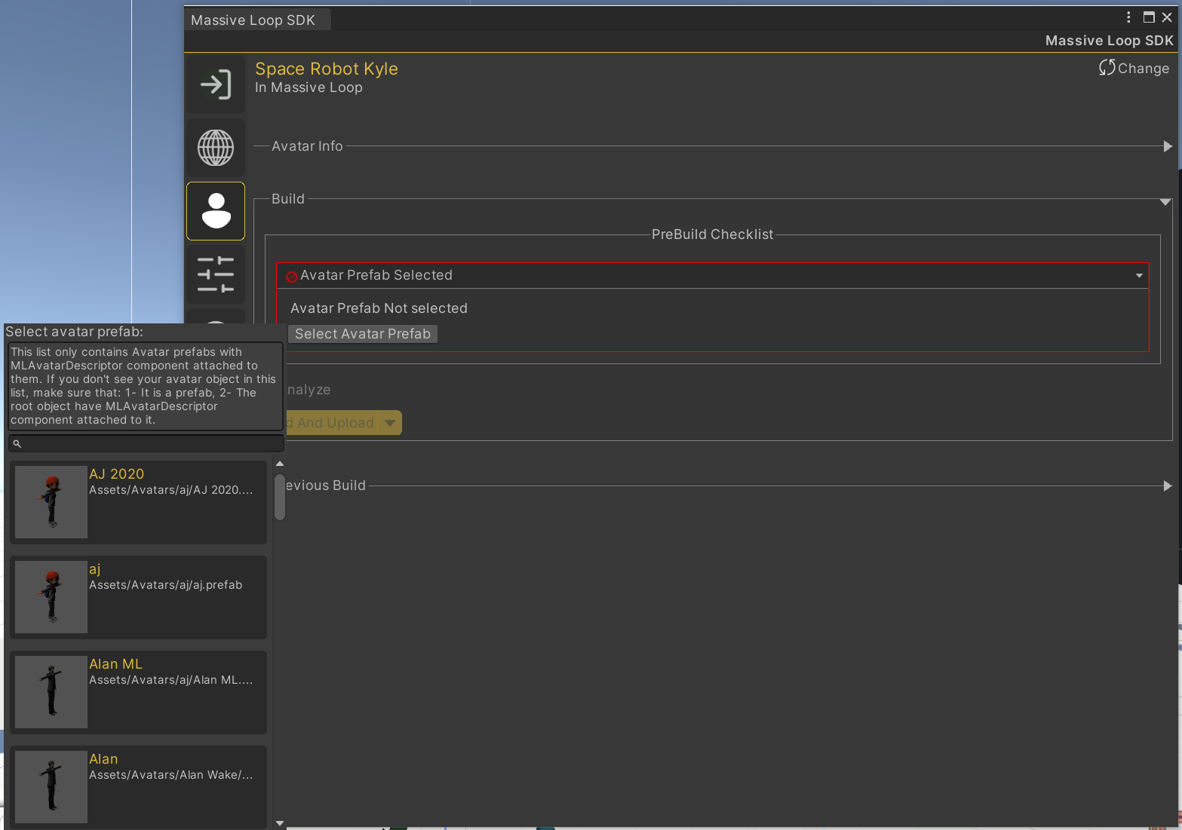Click the magnifier icon in prefab search
Image resolution: width=1182 pixels, height=830 pixels.
coord(17,444)
